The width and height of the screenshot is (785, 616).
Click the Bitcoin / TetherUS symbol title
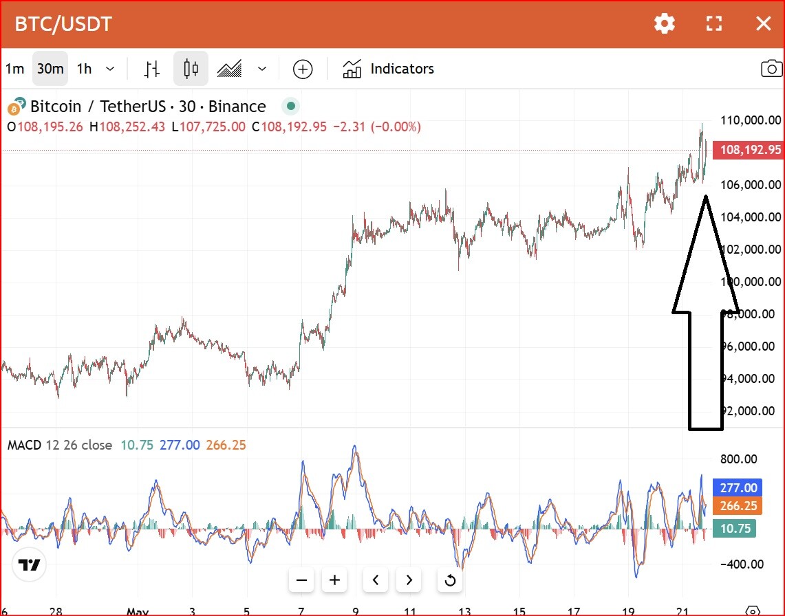[x=148, y=107]
